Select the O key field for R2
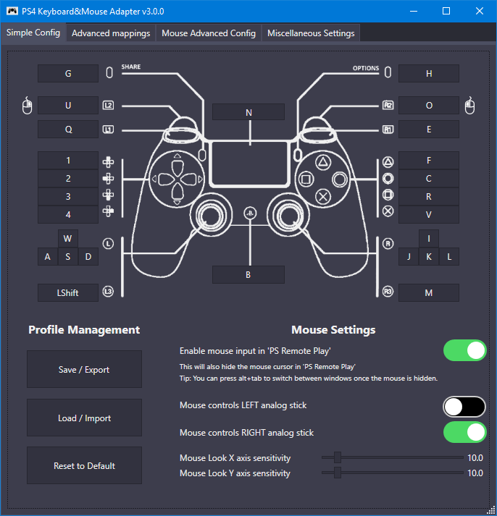 [429, 106]
